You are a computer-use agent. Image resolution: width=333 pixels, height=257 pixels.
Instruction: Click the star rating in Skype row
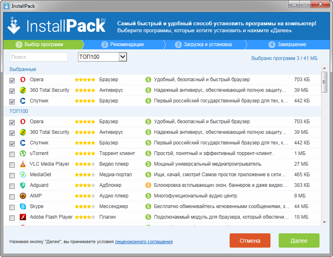tap(85, 206)
